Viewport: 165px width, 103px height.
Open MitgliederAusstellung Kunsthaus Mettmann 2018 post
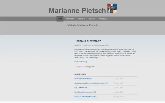(x=91, y=83)
